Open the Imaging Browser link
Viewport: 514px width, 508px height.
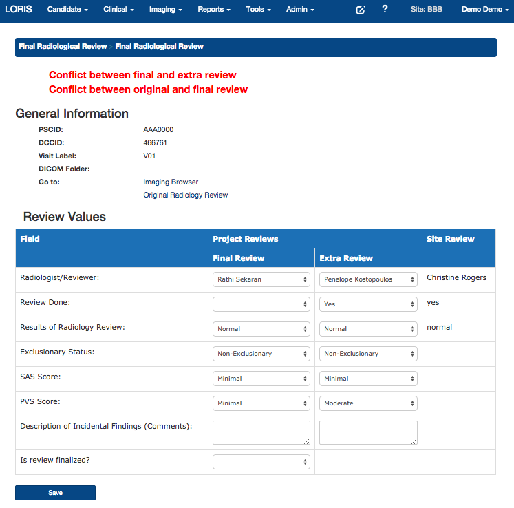pos(171,182)
